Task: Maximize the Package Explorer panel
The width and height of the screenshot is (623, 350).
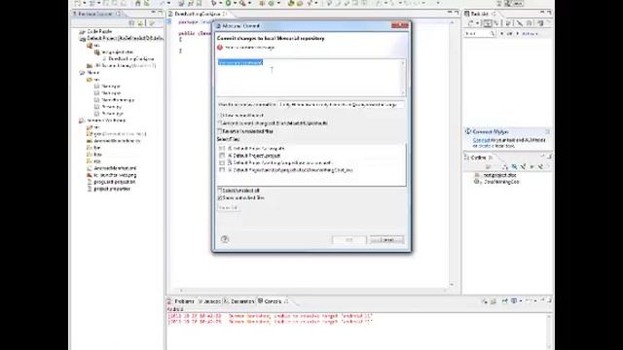Action: 160,13
